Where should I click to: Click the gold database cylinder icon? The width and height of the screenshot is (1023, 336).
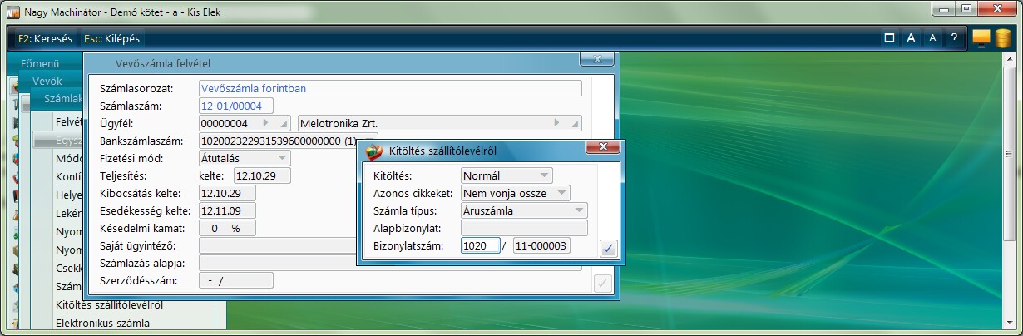tap(1002, 38)
